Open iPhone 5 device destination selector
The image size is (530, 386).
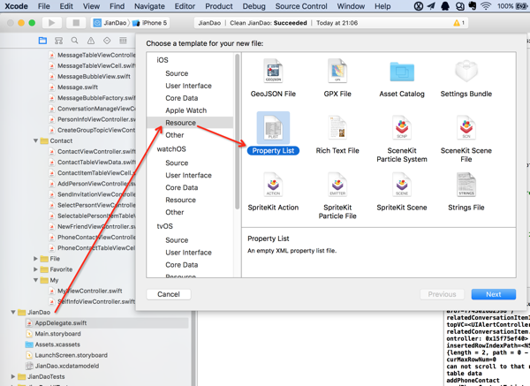point(150,23)
